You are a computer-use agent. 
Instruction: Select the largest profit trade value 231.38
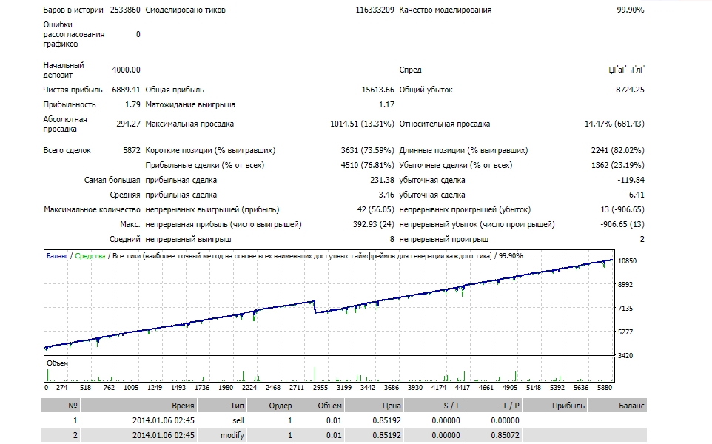click(x=382, y=180)
